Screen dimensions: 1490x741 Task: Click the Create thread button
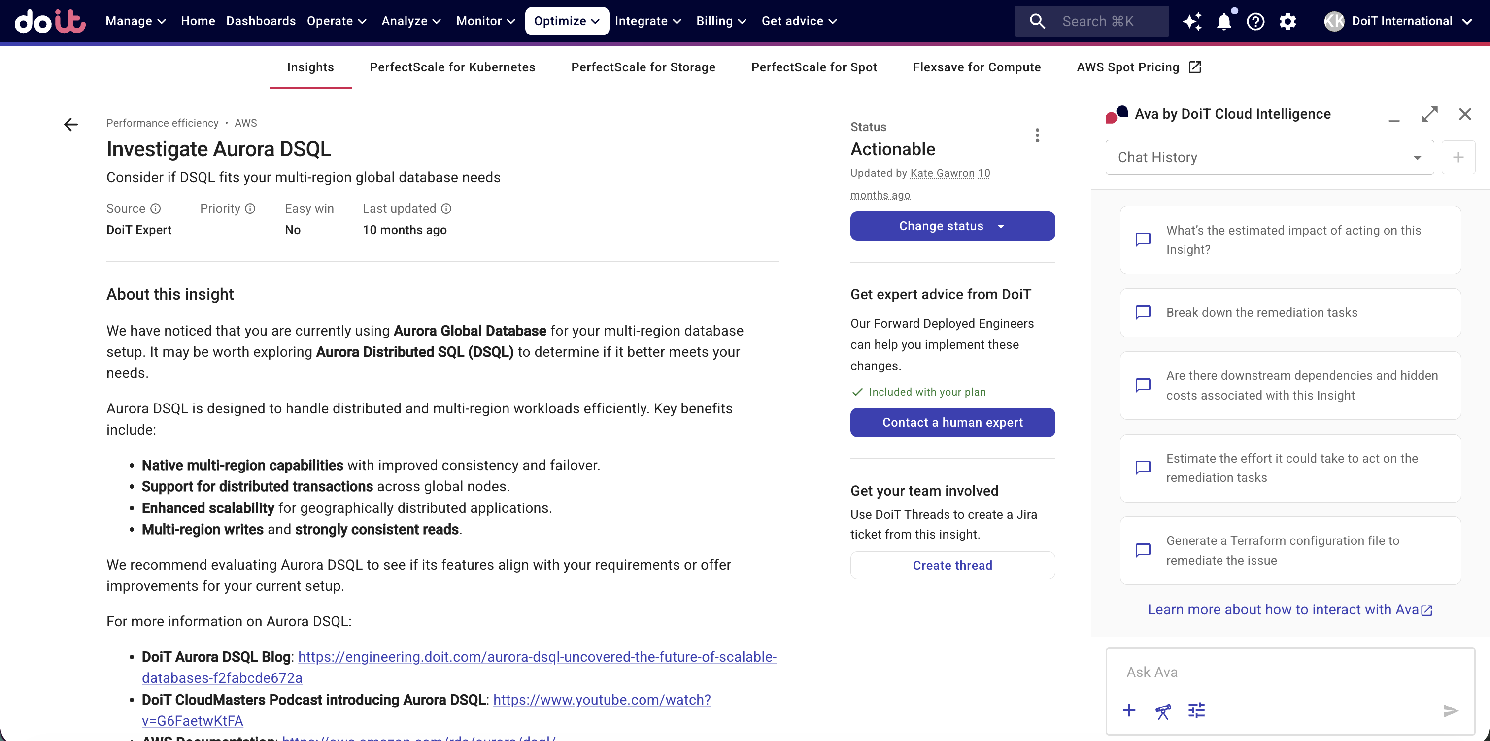coord(952,565)
